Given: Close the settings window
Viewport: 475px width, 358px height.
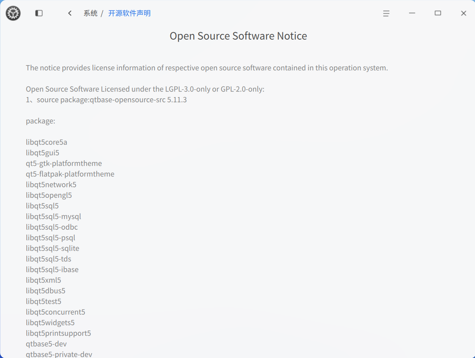Looking at the screenshot, I should [x=464, y=13].
